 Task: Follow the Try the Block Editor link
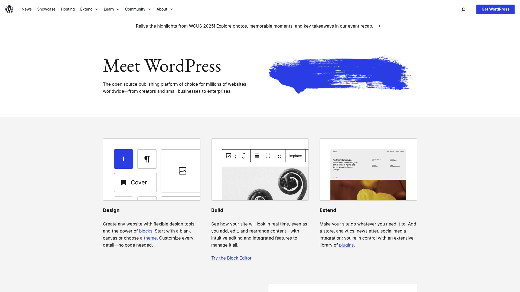(231, 258)
